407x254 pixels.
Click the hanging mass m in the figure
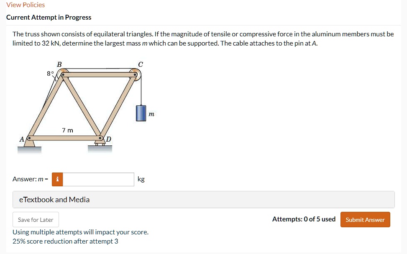(141, 113)
